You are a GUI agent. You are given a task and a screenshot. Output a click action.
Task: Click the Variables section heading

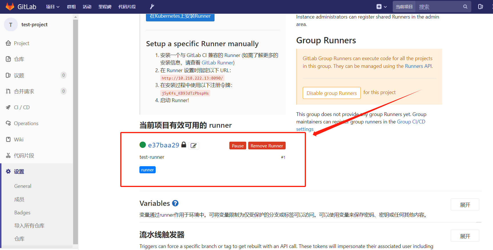point(155,203)
